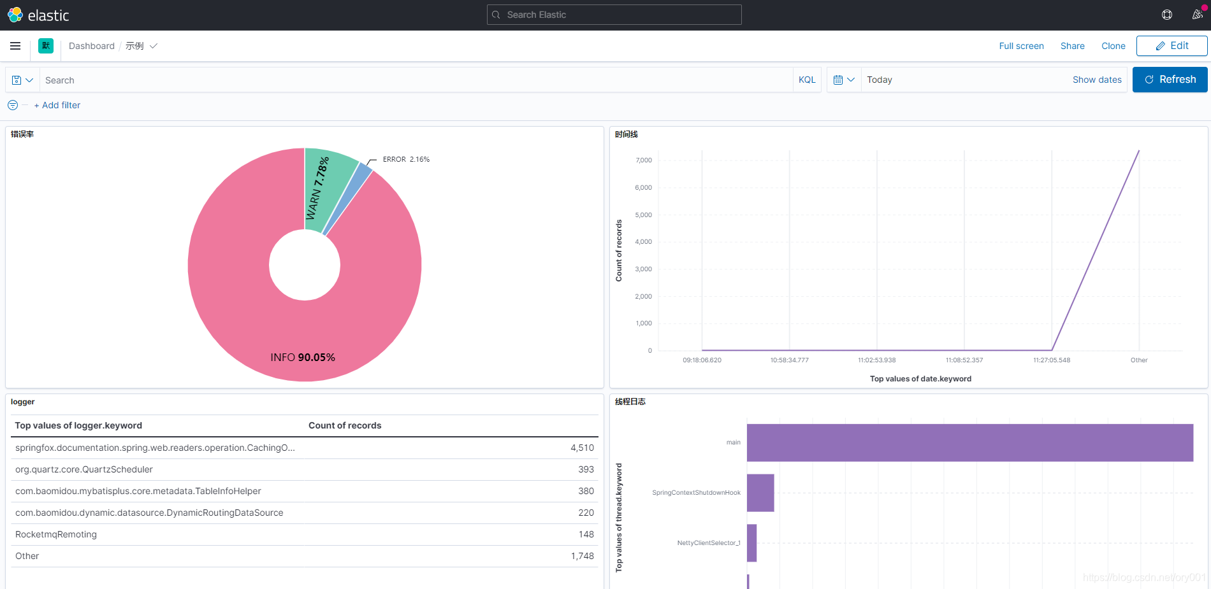The width and height of the screenshot is (1211, 589).
Task: Open the hamburger navigation menu
Action: coord(15,46)
